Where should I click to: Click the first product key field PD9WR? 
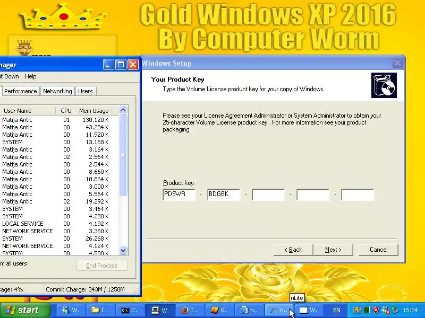pos(179,195)
